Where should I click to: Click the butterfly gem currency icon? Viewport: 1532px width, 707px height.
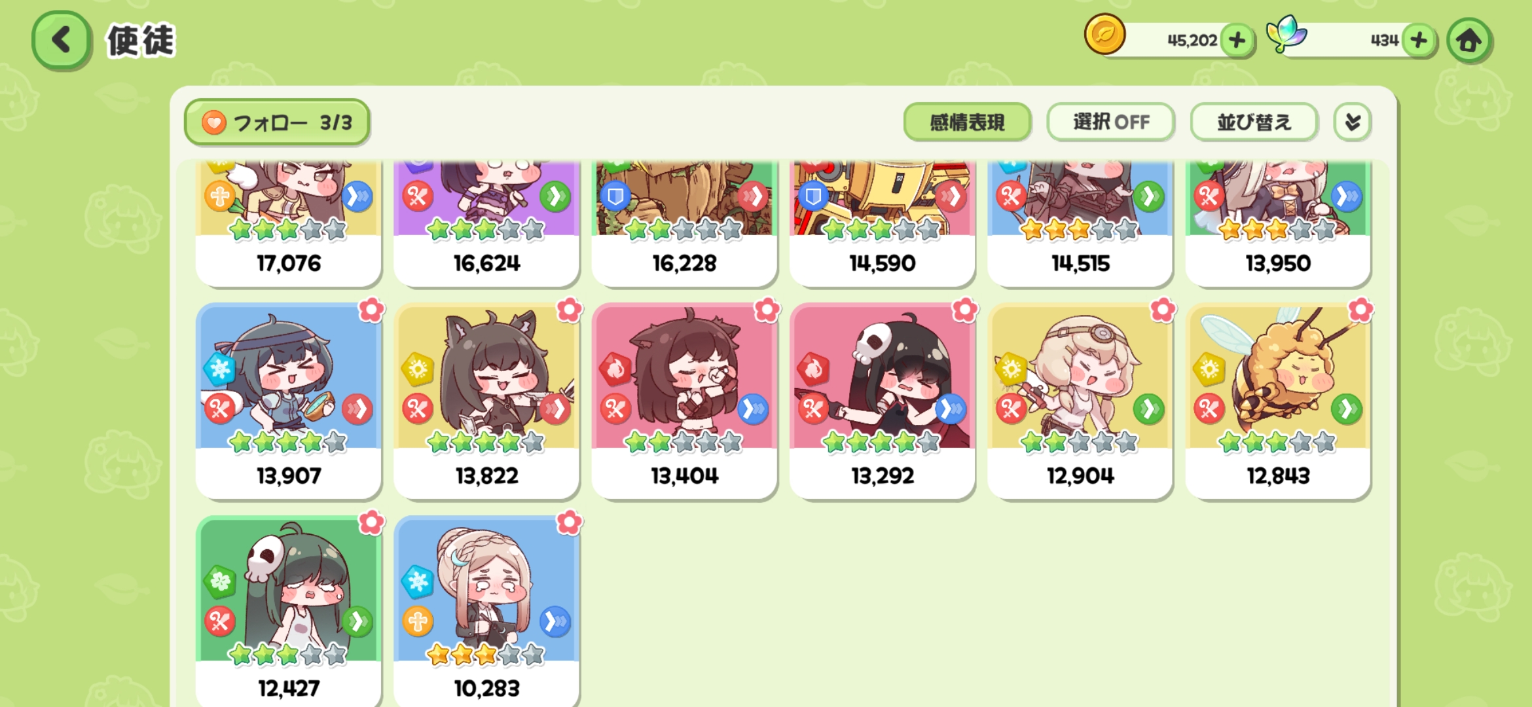(1286, 34)
